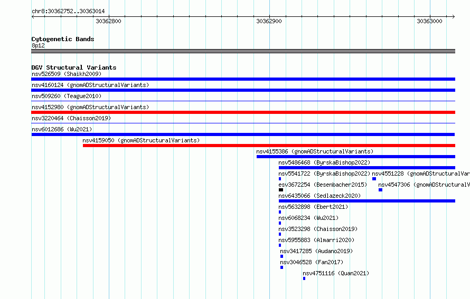This screenshot has height=299, width=470.
Task: Open the nsv4155386 gnomAD variant label
Action: coord(315,151)
